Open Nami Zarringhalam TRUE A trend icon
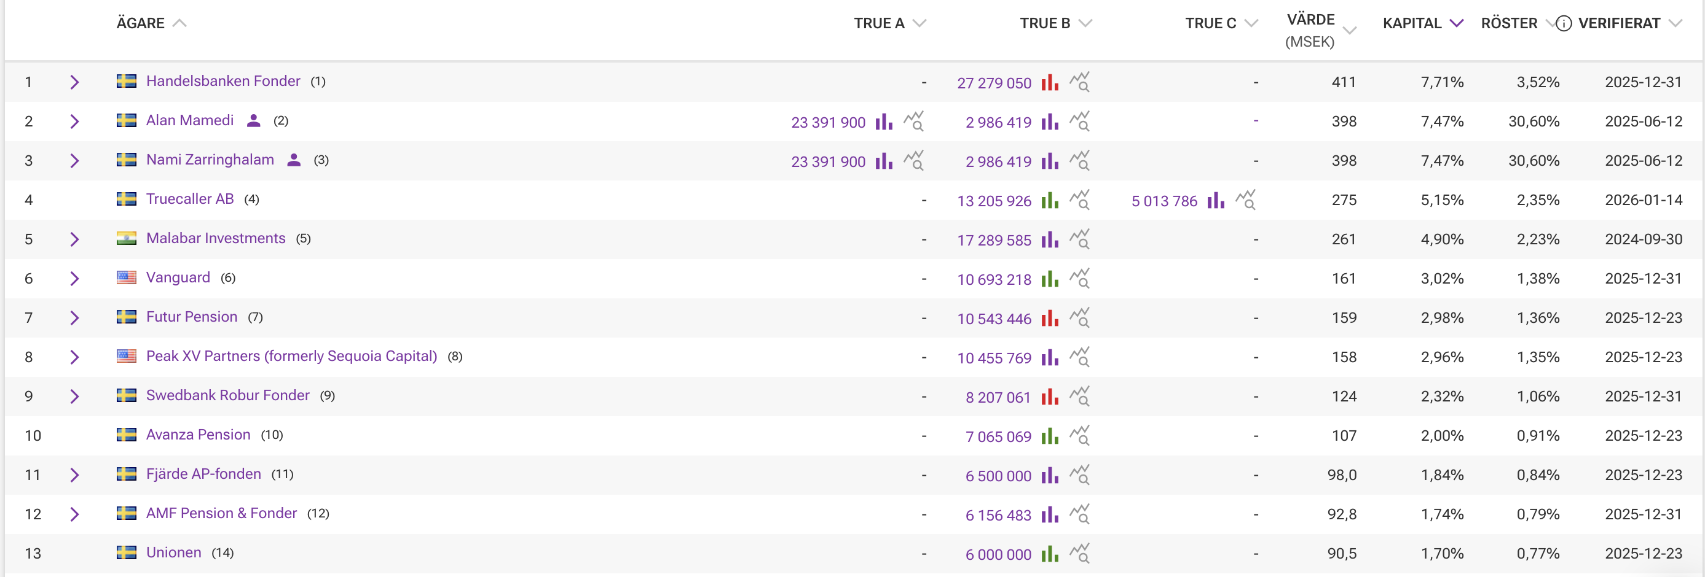Screen dimensions: 1705x577 coord(914,161)
